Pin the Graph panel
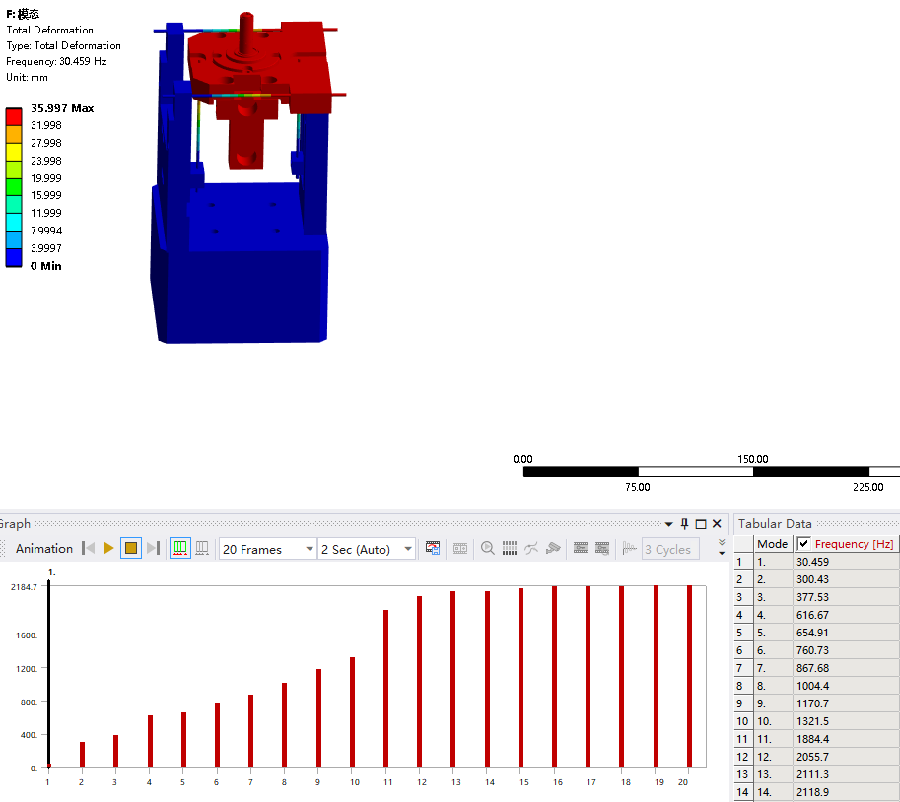The height and width of the screenshot is (802, 900). click(x=684, y=524)
